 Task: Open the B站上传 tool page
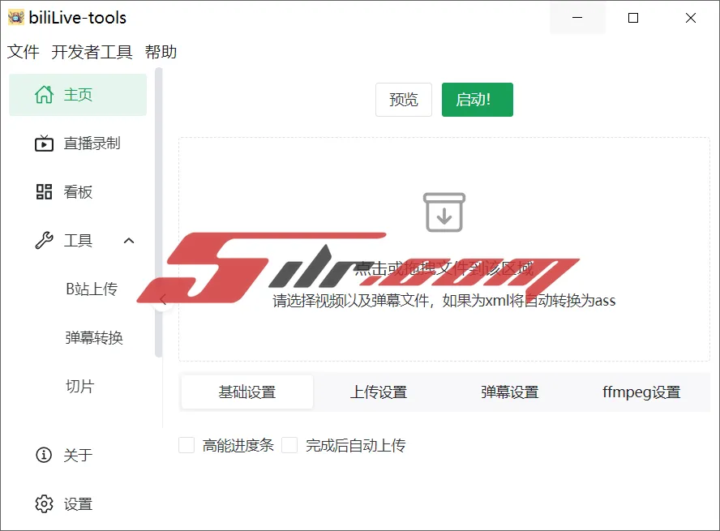click(x=92, y=289)
